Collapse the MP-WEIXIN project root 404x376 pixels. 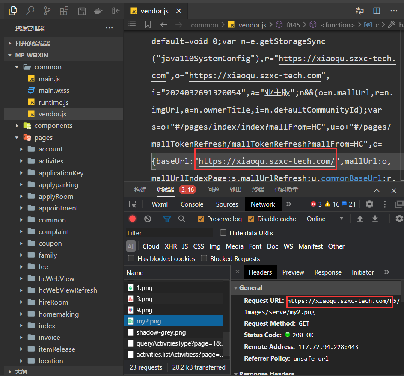64,55
